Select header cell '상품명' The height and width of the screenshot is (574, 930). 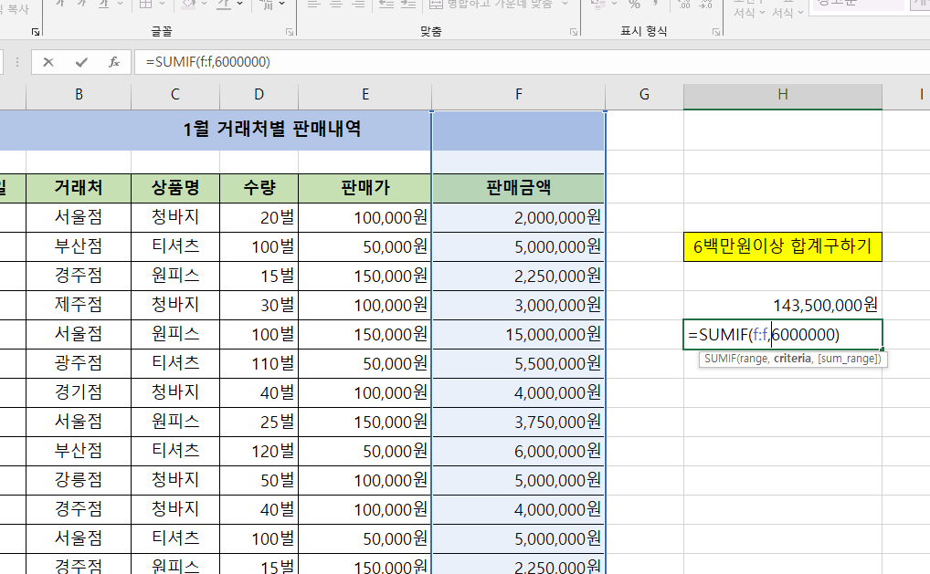(175, 188)
